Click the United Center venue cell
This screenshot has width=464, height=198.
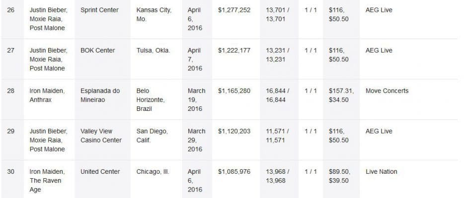(100, 172)
